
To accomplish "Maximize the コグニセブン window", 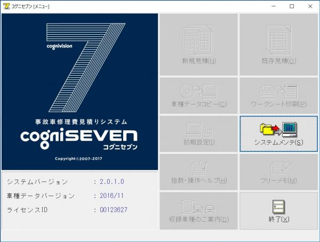I will (292, 6).
